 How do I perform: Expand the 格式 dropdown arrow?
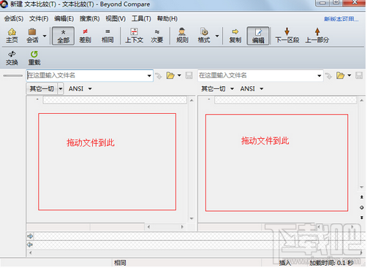(217, 36)
